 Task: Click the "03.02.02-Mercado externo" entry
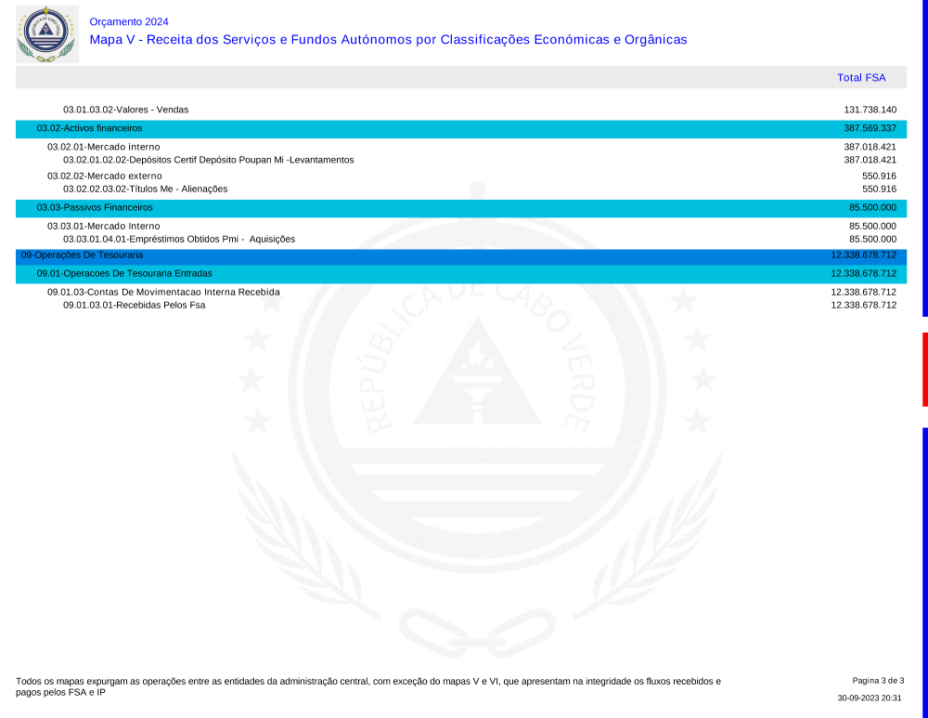pyautogui.click(x=105, y=176)
